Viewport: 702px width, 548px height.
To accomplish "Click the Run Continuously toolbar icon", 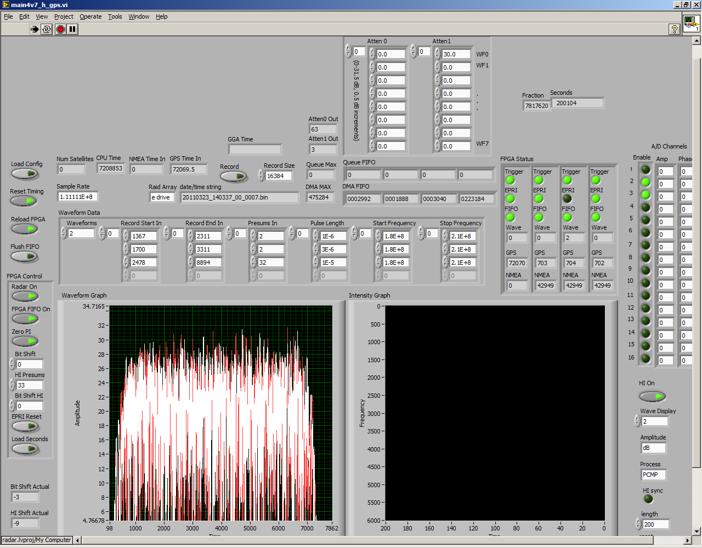I will pyautogui.click(x=47, y=29).
